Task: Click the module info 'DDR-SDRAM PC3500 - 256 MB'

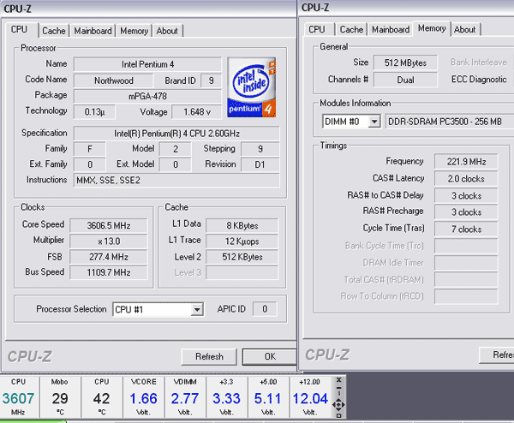Action: click(x=450, y=122)
